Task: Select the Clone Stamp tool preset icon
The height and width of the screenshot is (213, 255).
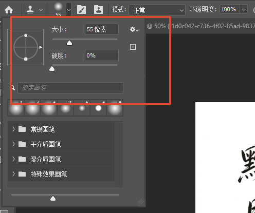Action: pyautogui.click(x=30, y=10)
